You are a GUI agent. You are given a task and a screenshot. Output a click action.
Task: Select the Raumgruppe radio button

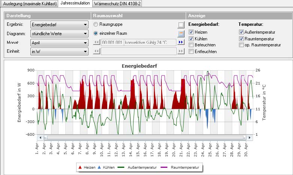coord(96,24)
